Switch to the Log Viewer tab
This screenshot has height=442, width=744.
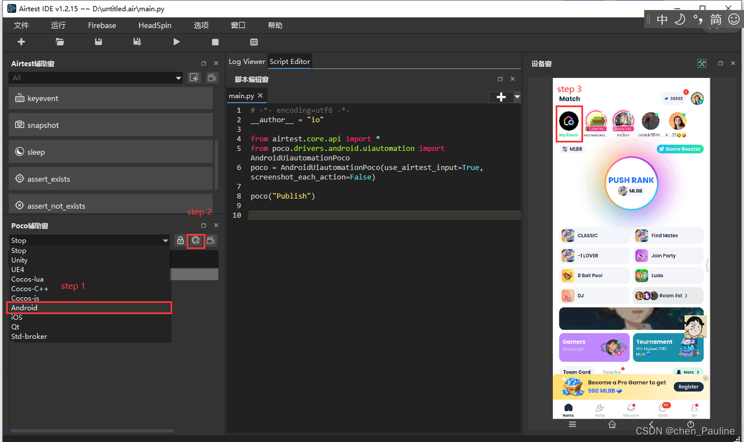[x=246, y=61]
